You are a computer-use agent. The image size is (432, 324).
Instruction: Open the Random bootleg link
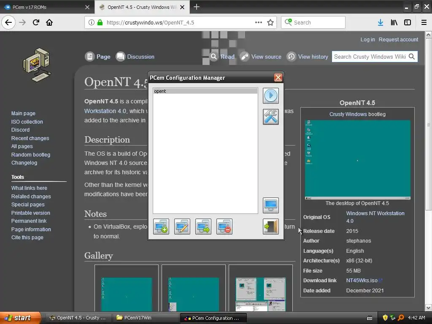[x=31, y=154]
